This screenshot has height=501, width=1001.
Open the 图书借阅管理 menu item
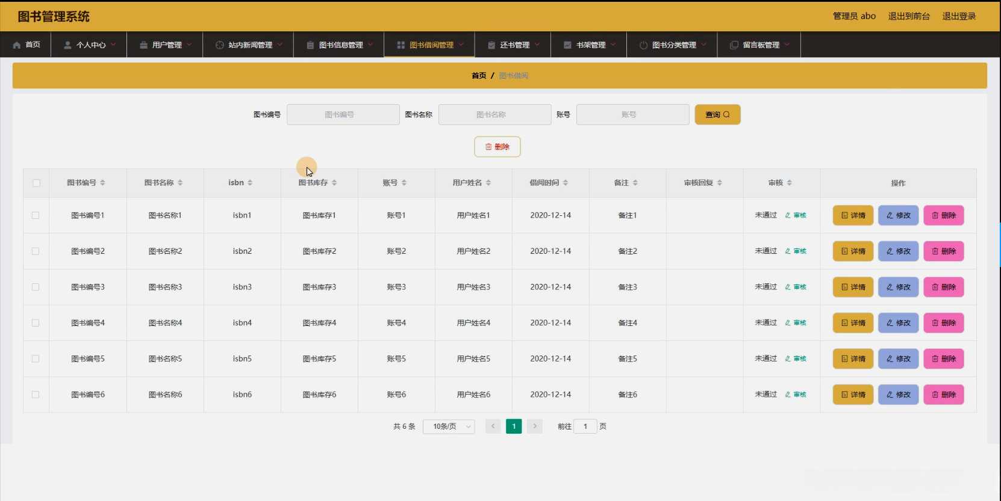point(429,45)
